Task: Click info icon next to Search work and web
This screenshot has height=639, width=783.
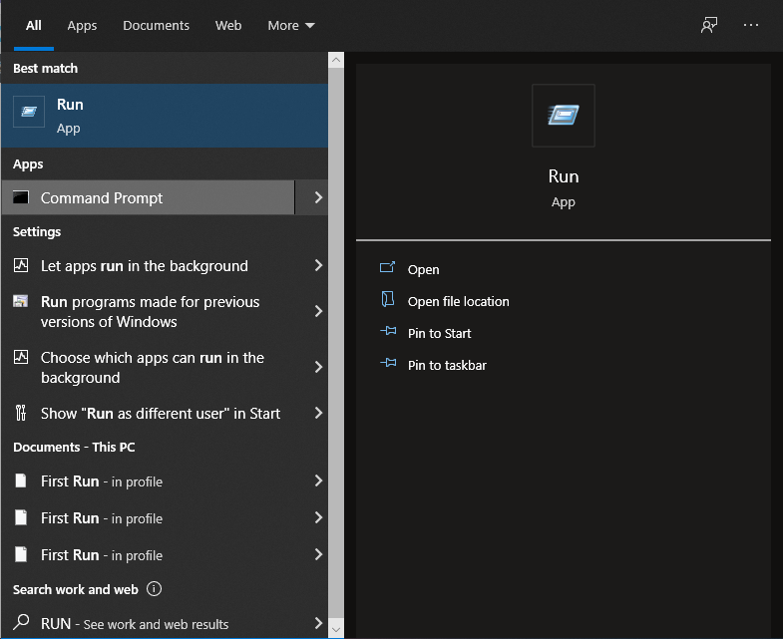Action: pos(154,589)
